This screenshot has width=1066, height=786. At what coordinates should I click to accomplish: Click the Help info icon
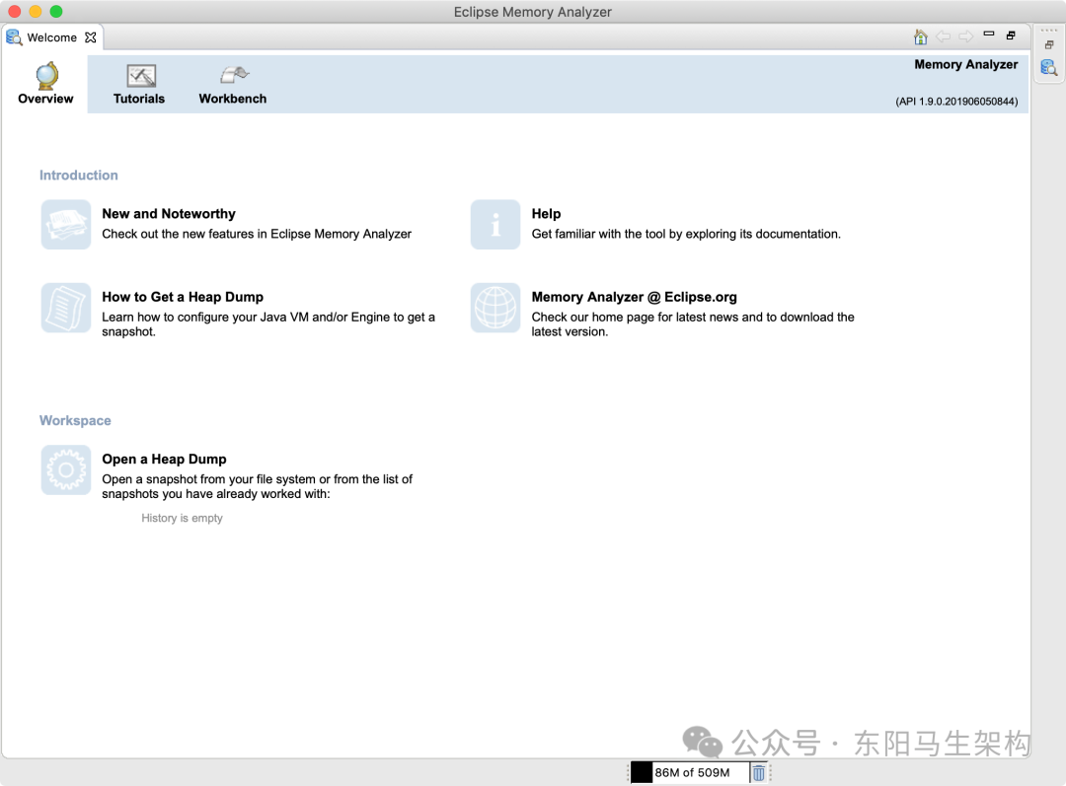click(x=495, y=224)
